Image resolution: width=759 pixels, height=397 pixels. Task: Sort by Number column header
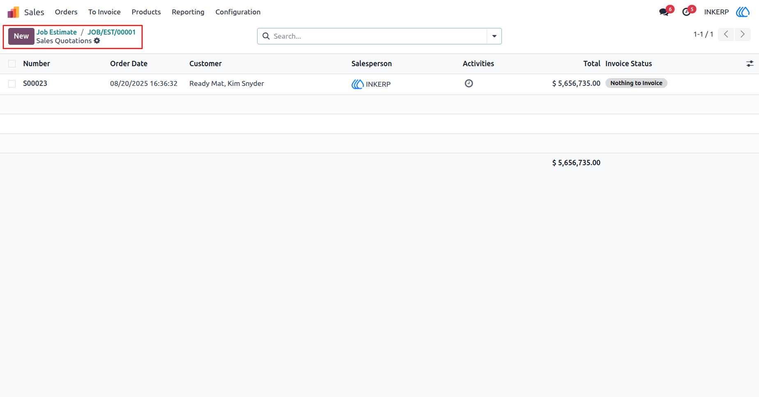click(x=37, y=64)
